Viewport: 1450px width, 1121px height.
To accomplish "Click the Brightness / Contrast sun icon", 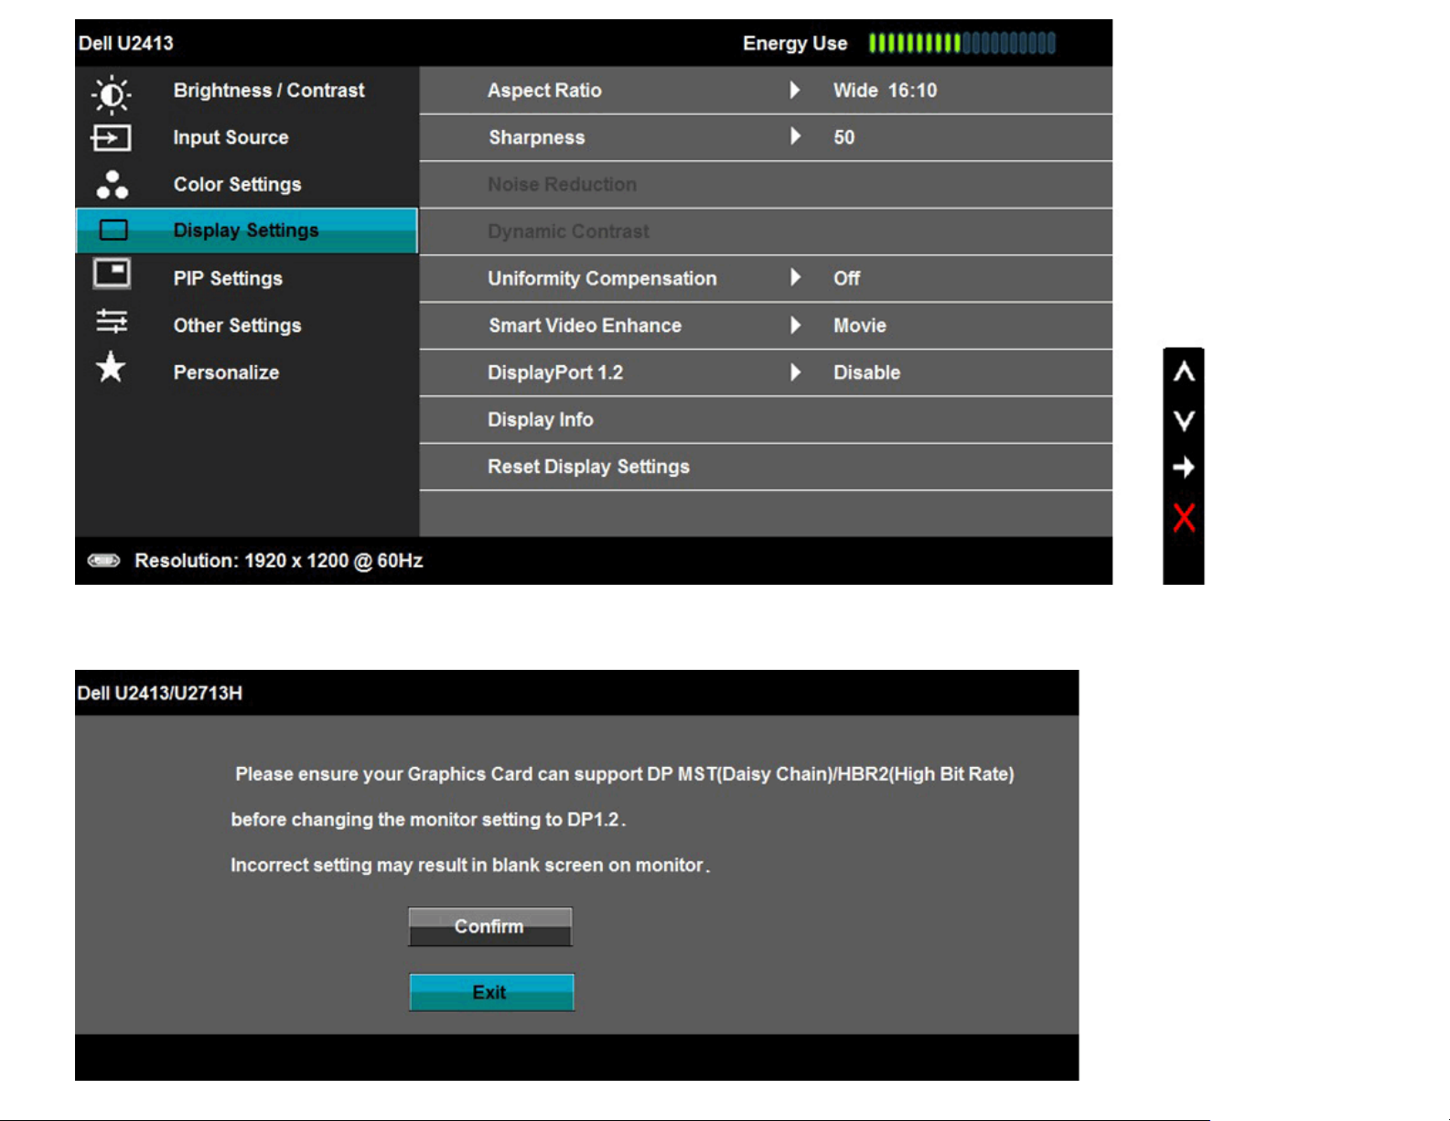I will click(112, 93).
